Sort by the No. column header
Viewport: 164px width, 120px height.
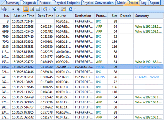(5, 16)
